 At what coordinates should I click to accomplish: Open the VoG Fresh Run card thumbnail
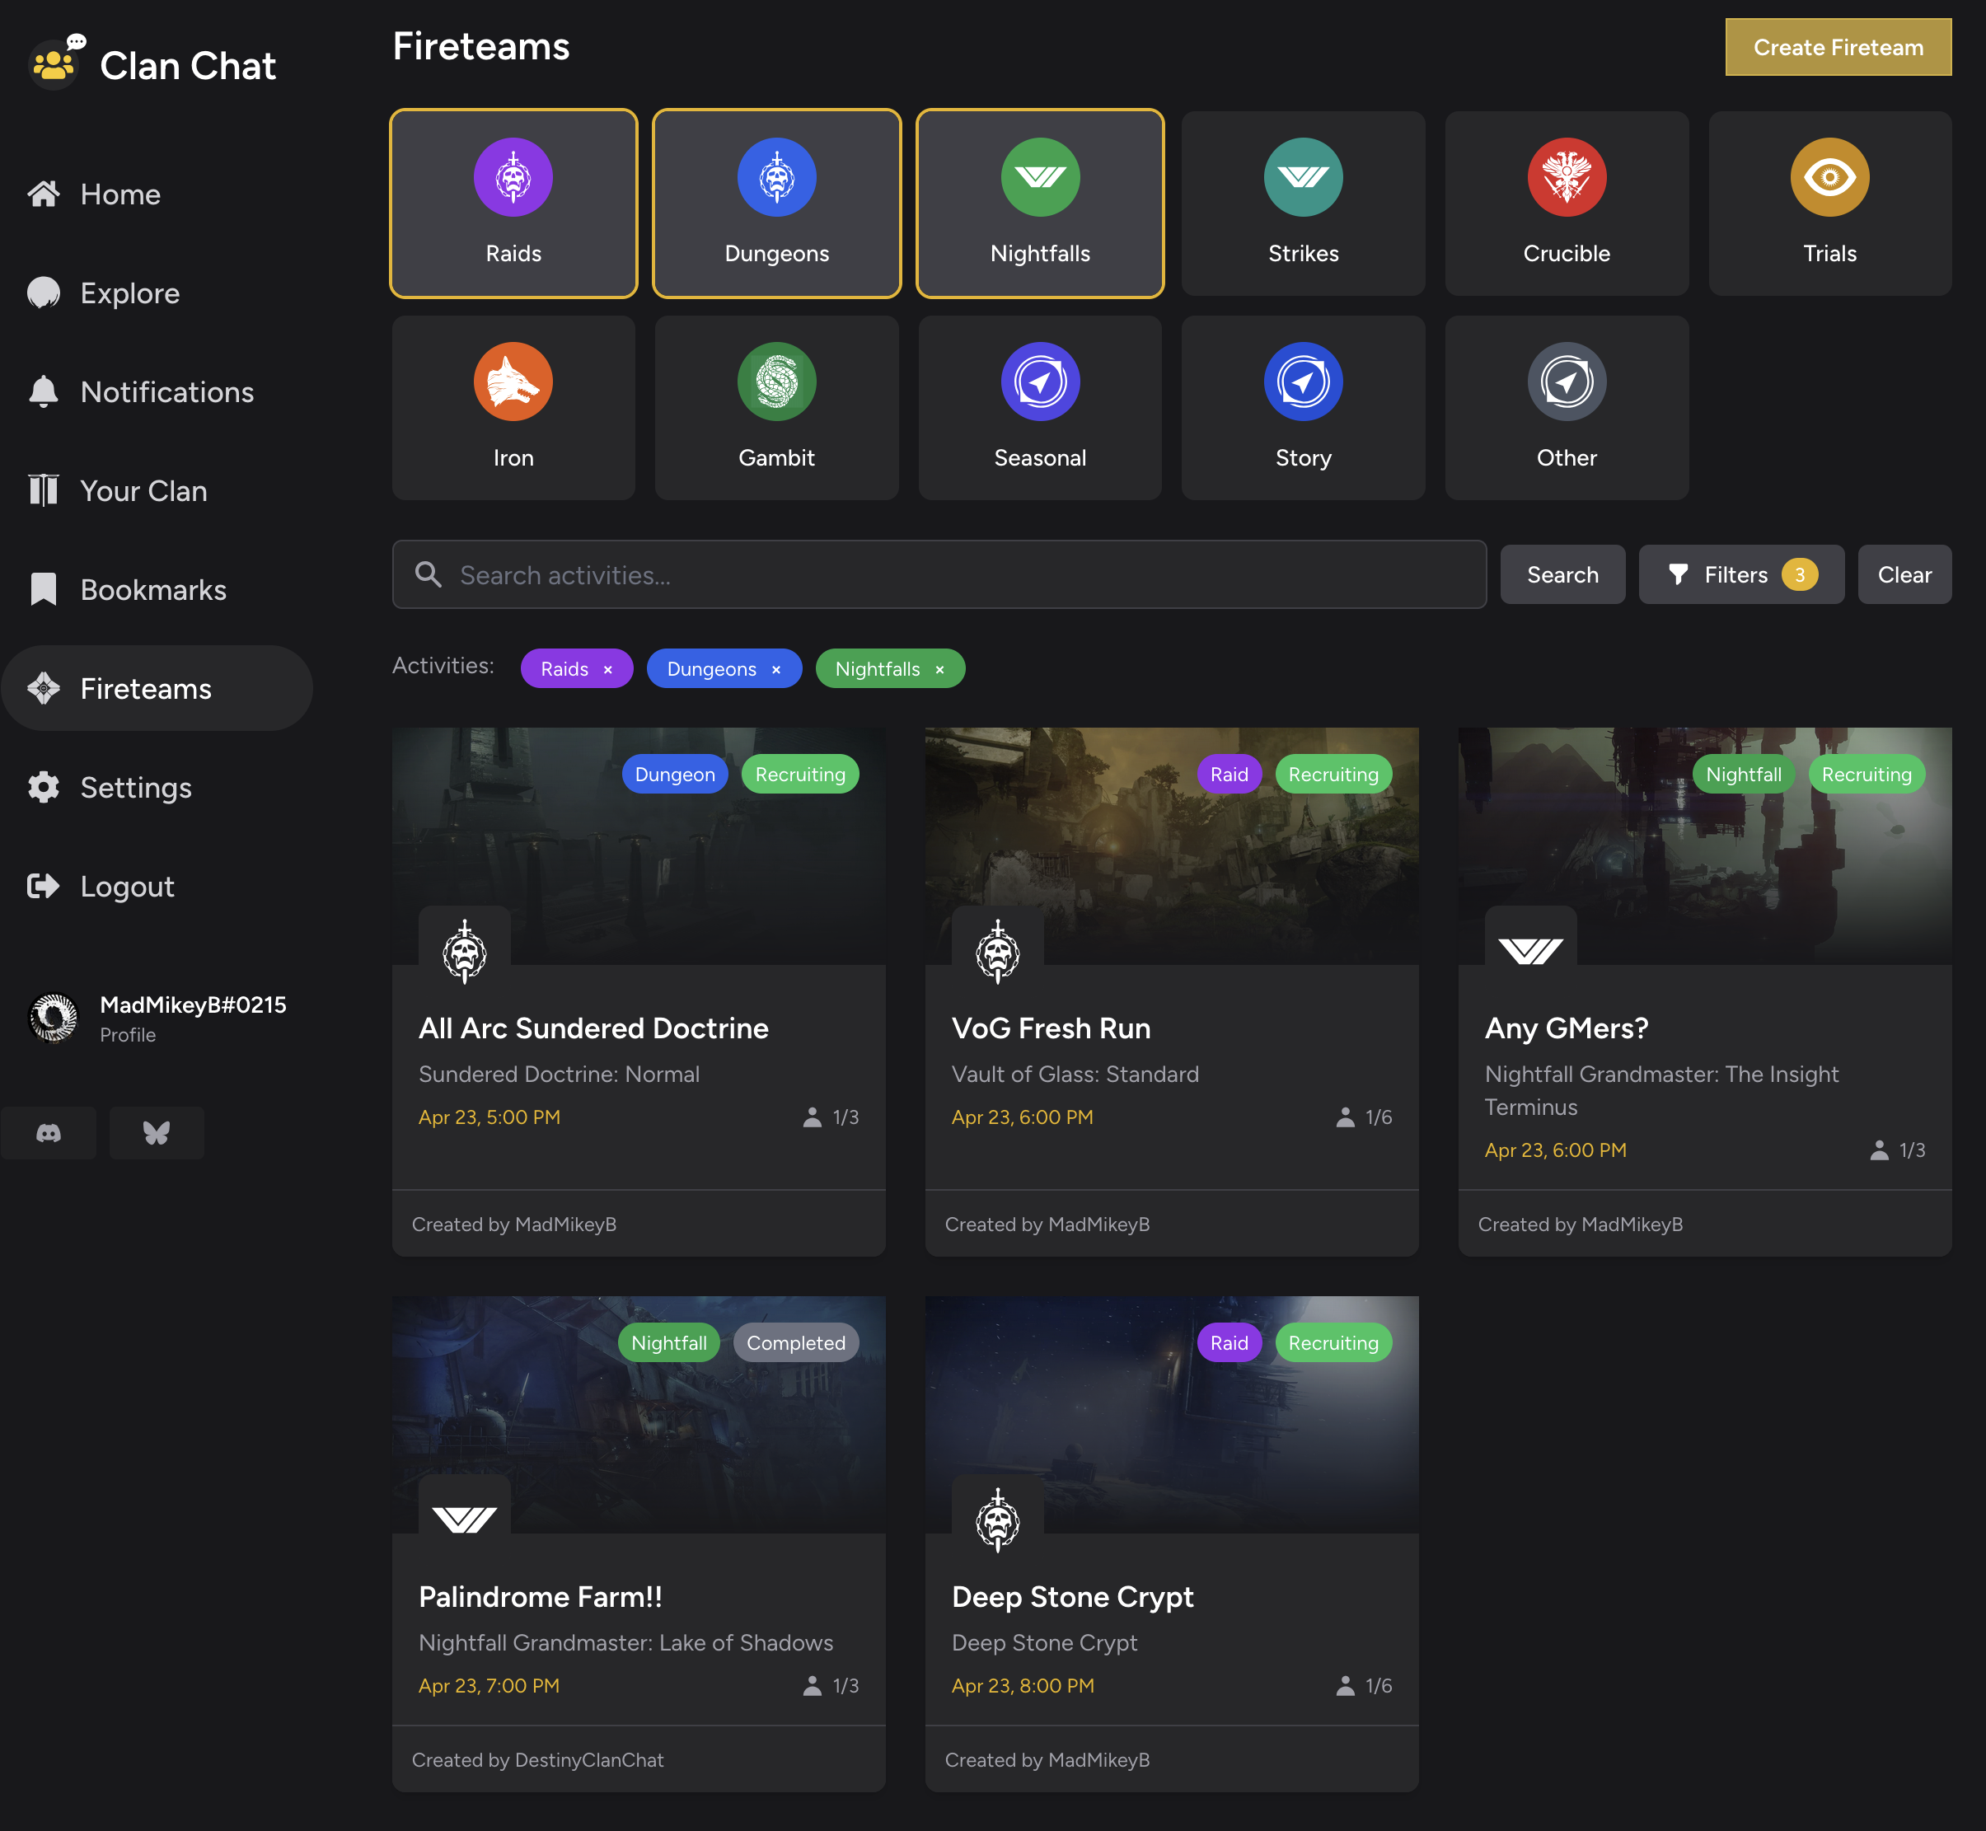[x=1171, y=847]
